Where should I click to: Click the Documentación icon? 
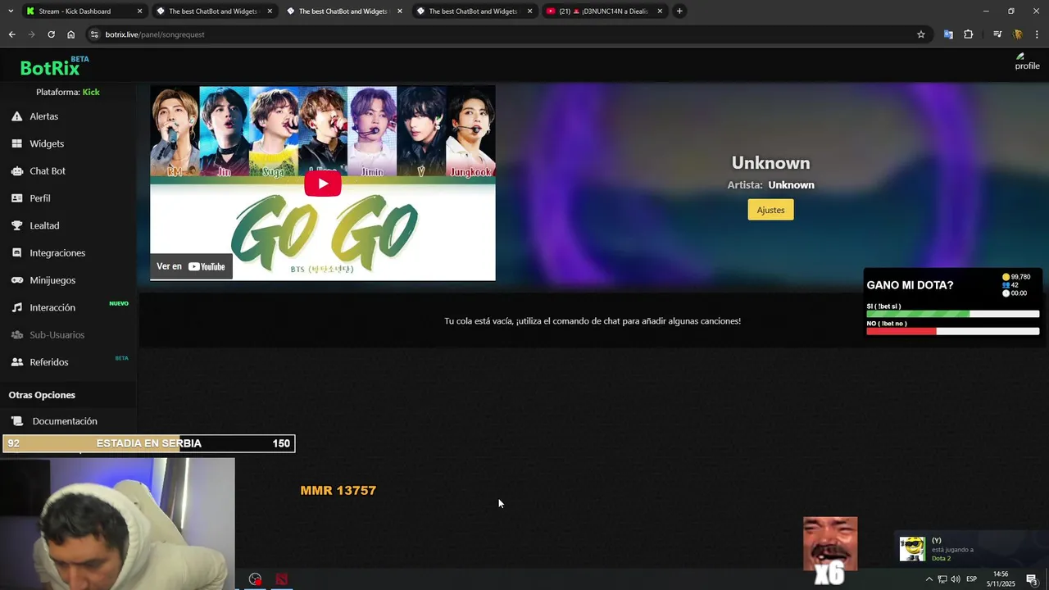17,421
